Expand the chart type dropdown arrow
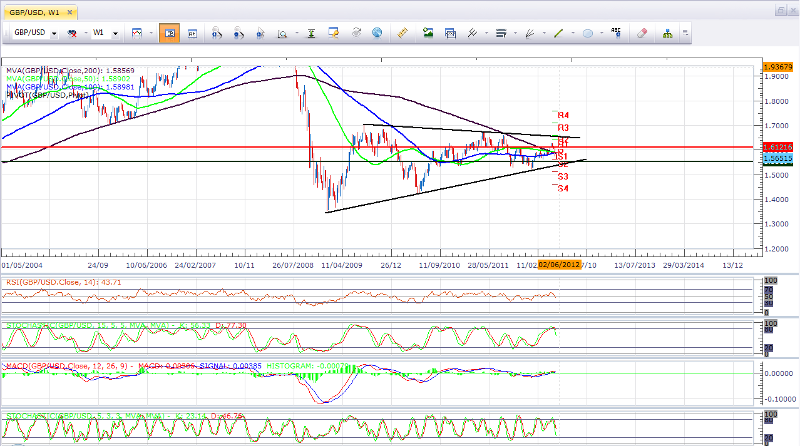Image resolution: width=800 pixels, height=446 pixels. (x=151, y=33)
